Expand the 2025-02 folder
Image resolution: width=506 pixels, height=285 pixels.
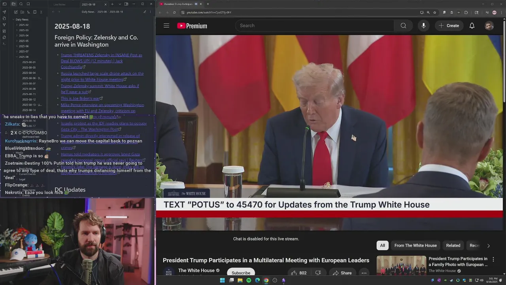[24, 25]
